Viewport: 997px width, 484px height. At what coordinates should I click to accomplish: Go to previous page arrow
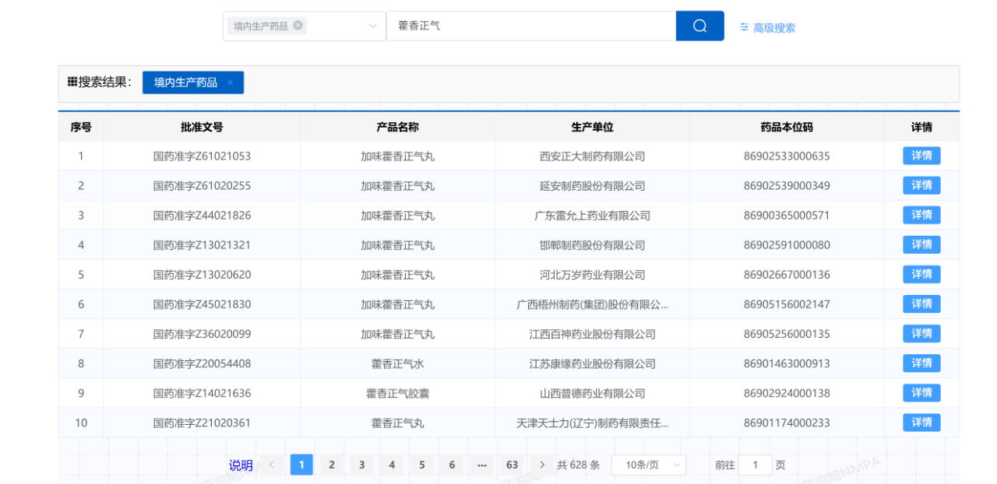coord(271,465)
